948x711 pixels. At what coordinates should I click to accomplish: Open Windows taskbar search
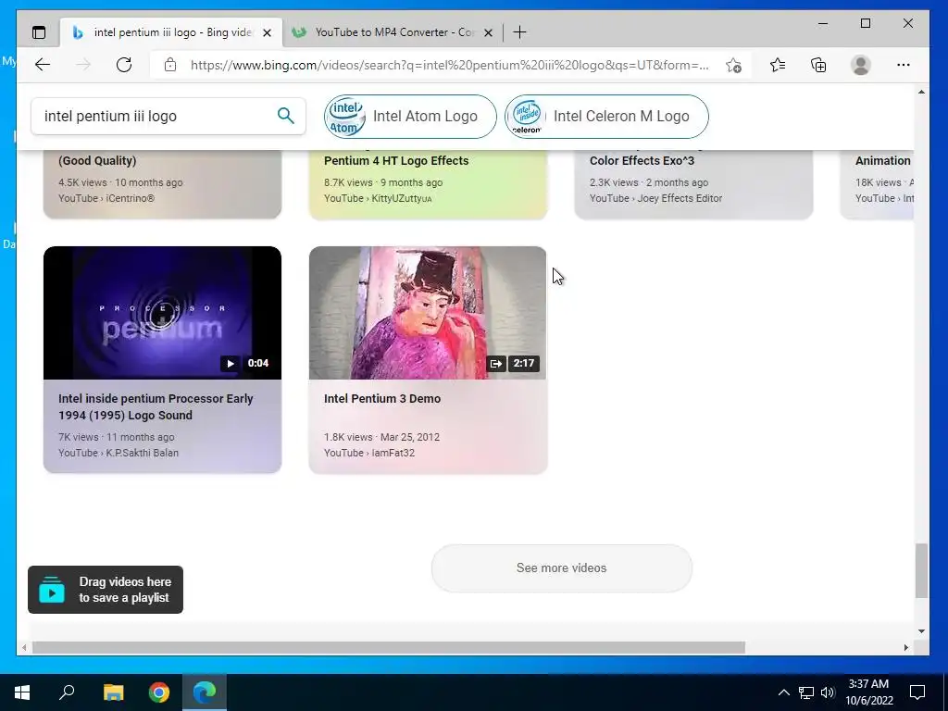67,692
